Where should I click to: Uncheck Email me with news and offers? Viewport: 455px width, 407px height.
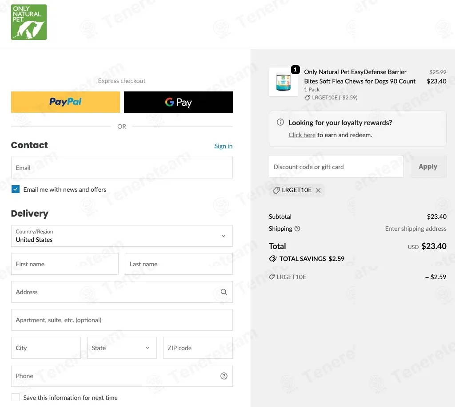pyautogui.click(x=16, y=189)
